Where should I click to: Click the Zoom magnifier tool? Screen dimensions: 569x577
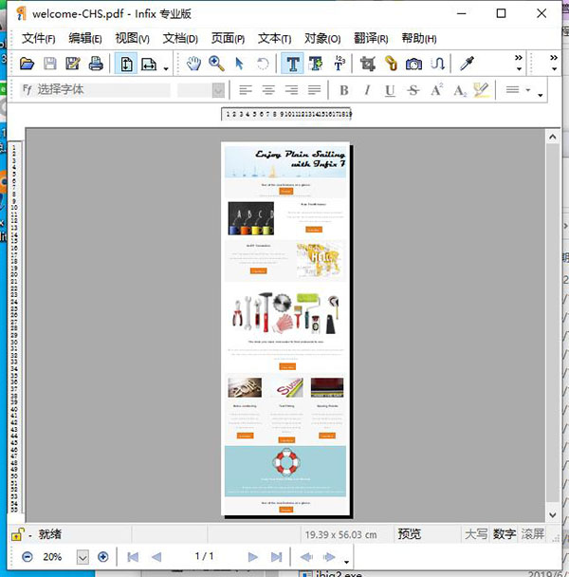[x=216, y=64]
